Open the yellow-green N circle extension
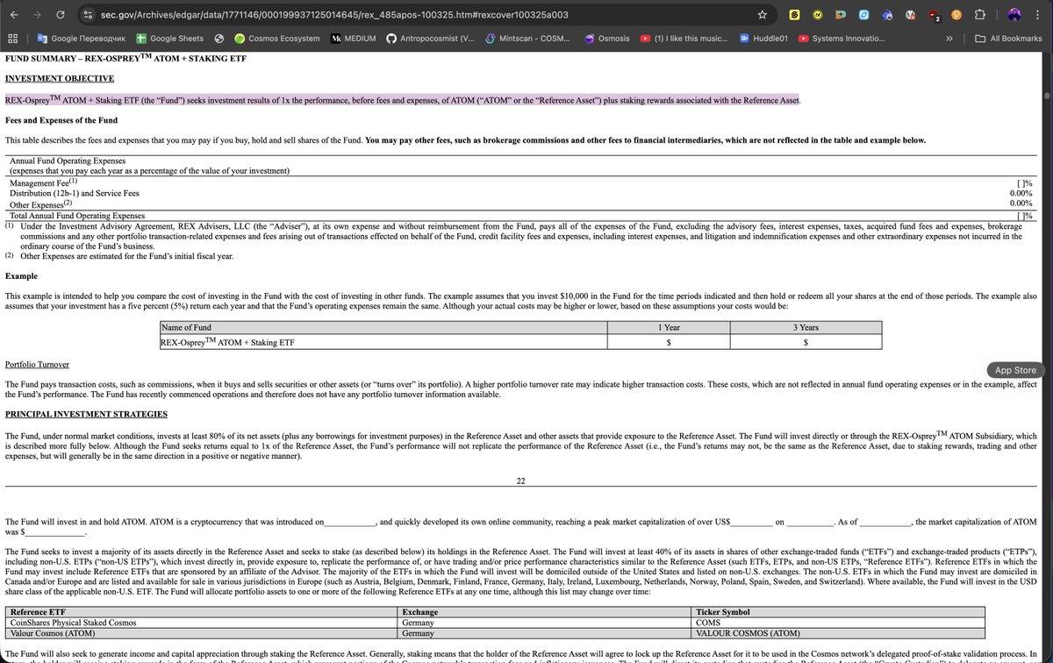 818,15
